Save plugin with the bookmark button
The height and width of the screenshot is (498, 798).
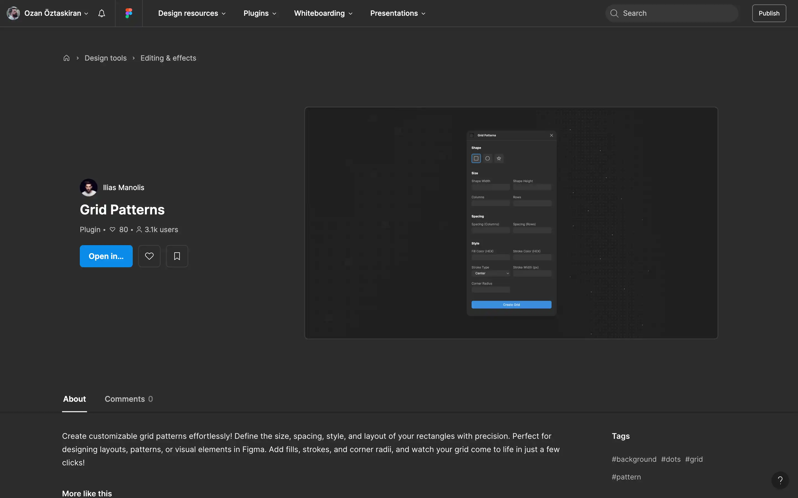(x=177, y=256)
